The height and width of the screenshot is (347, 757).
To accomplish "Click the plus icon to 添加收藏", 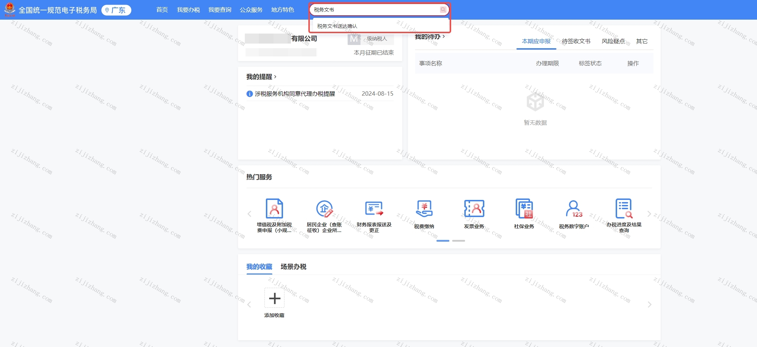I will [x=274, y=298].
